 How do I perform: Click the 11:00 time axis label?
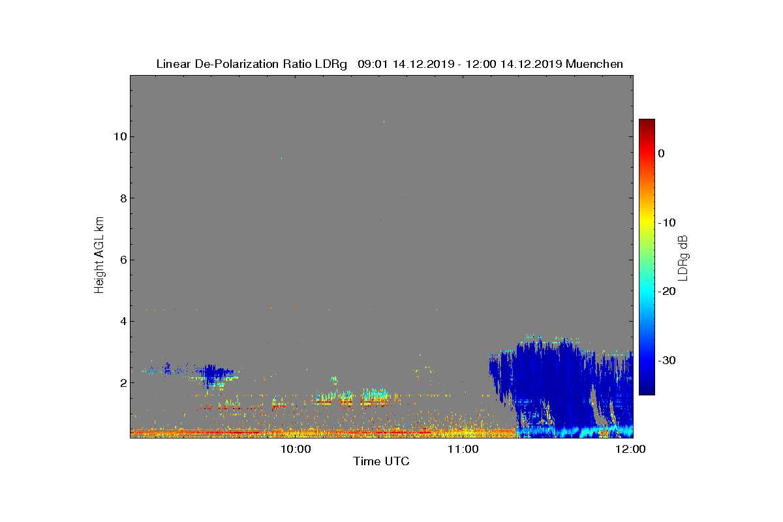point(463,449)
